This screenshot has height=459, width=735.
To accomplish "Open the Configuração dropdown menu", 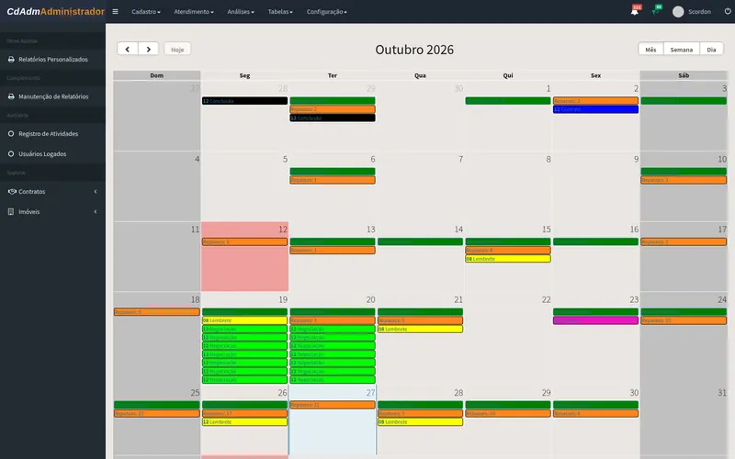I will [327, 12].
